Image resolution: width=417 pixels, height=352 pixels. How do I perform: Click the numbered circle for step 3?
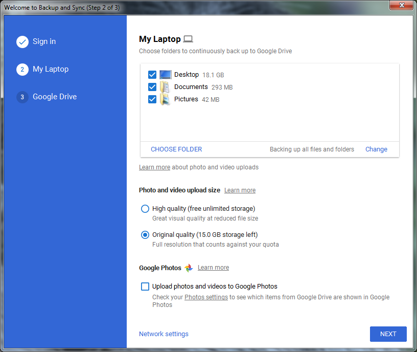tap(22, 97)
